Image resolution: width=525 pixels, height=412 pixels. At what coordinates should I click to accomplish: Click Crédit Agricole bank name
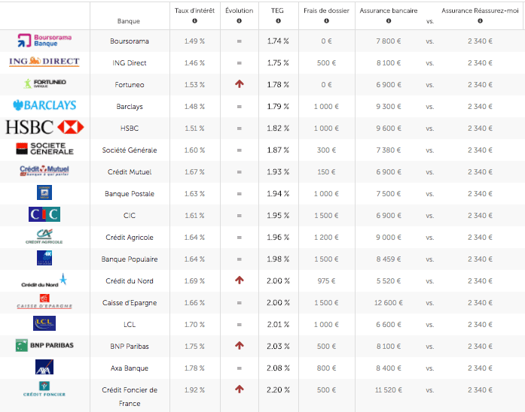129,238
